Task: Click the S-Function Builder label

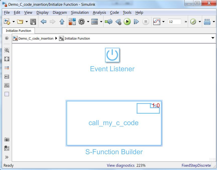Action: (x=114, y=152)
